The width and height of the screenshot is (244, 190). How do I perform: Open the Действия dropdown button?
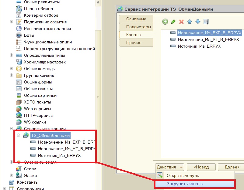170,167
